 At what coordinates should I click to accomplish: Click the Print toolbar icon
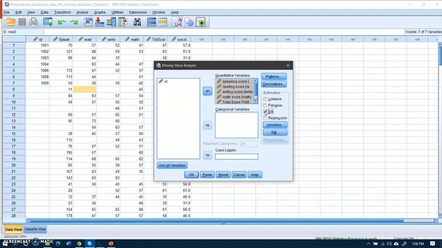[x=34, y=22]
